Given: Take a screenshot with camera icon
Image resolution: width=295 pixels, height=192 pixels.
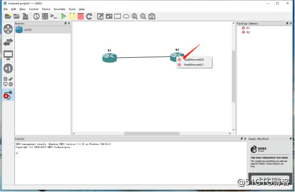Looking at the screenshot, I should point(152,16).
